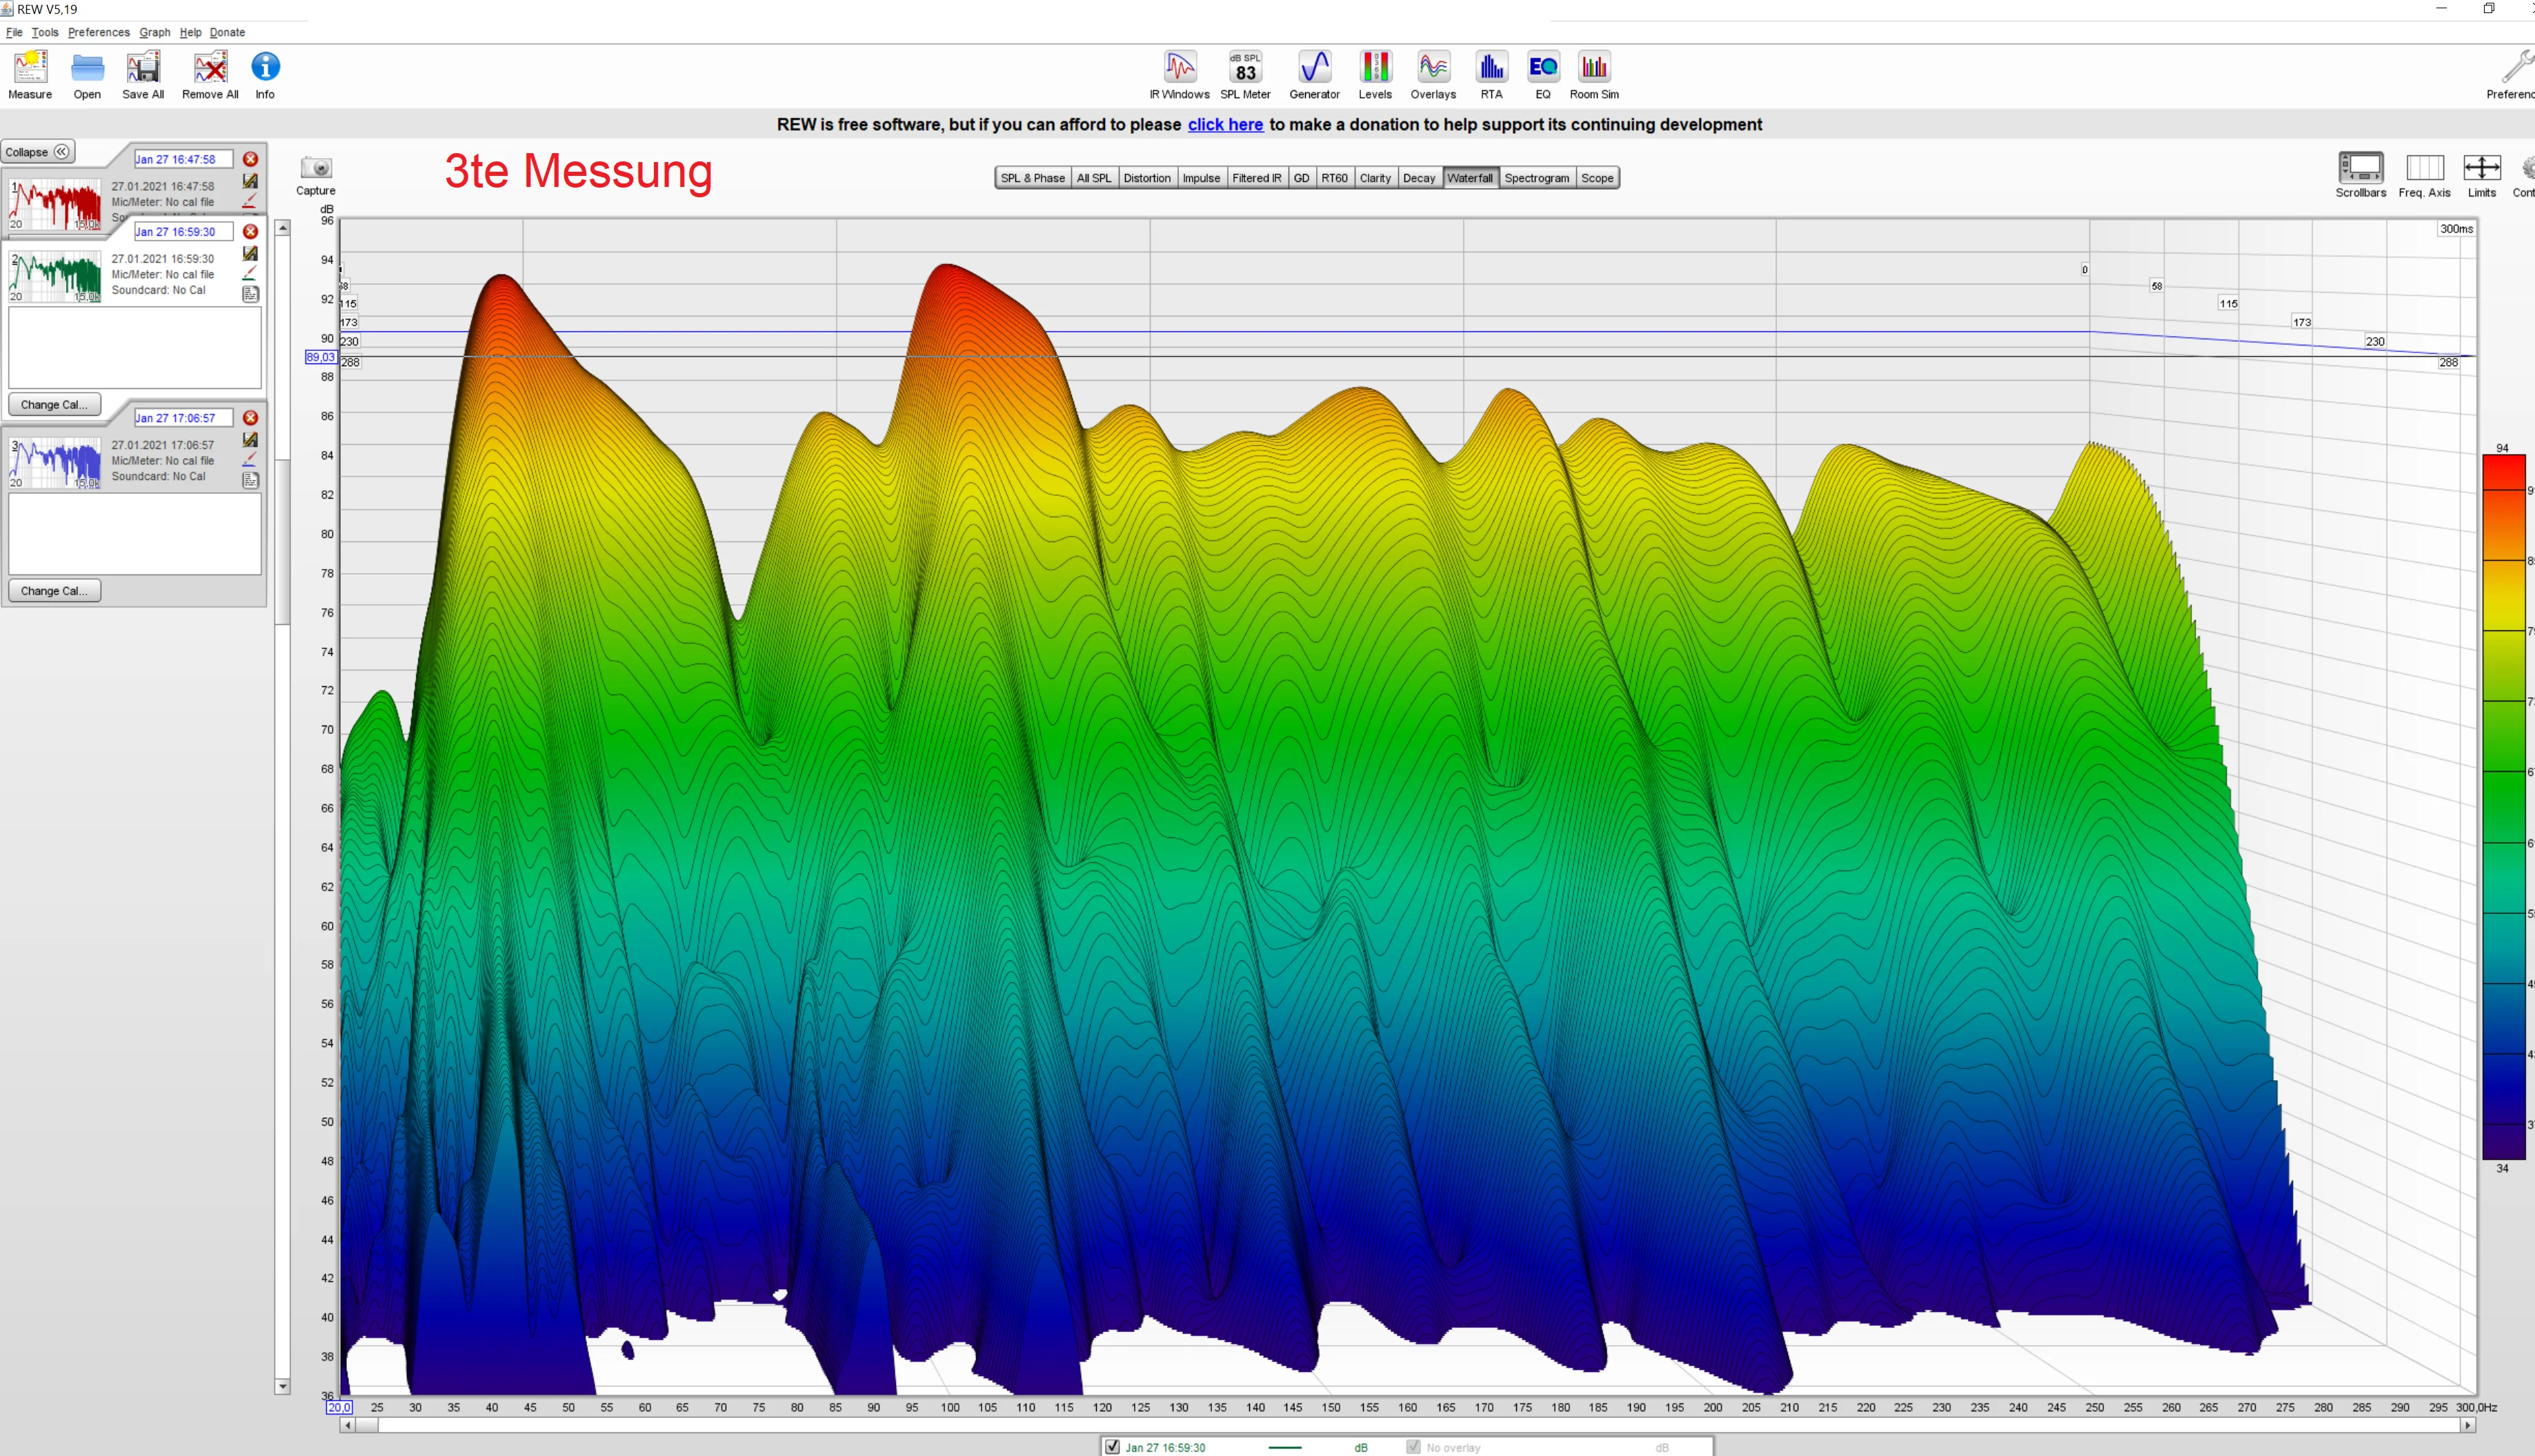Select the Distortion graph tab
Viewport: 2535px width, 1456px height.
pos(1146,178)
